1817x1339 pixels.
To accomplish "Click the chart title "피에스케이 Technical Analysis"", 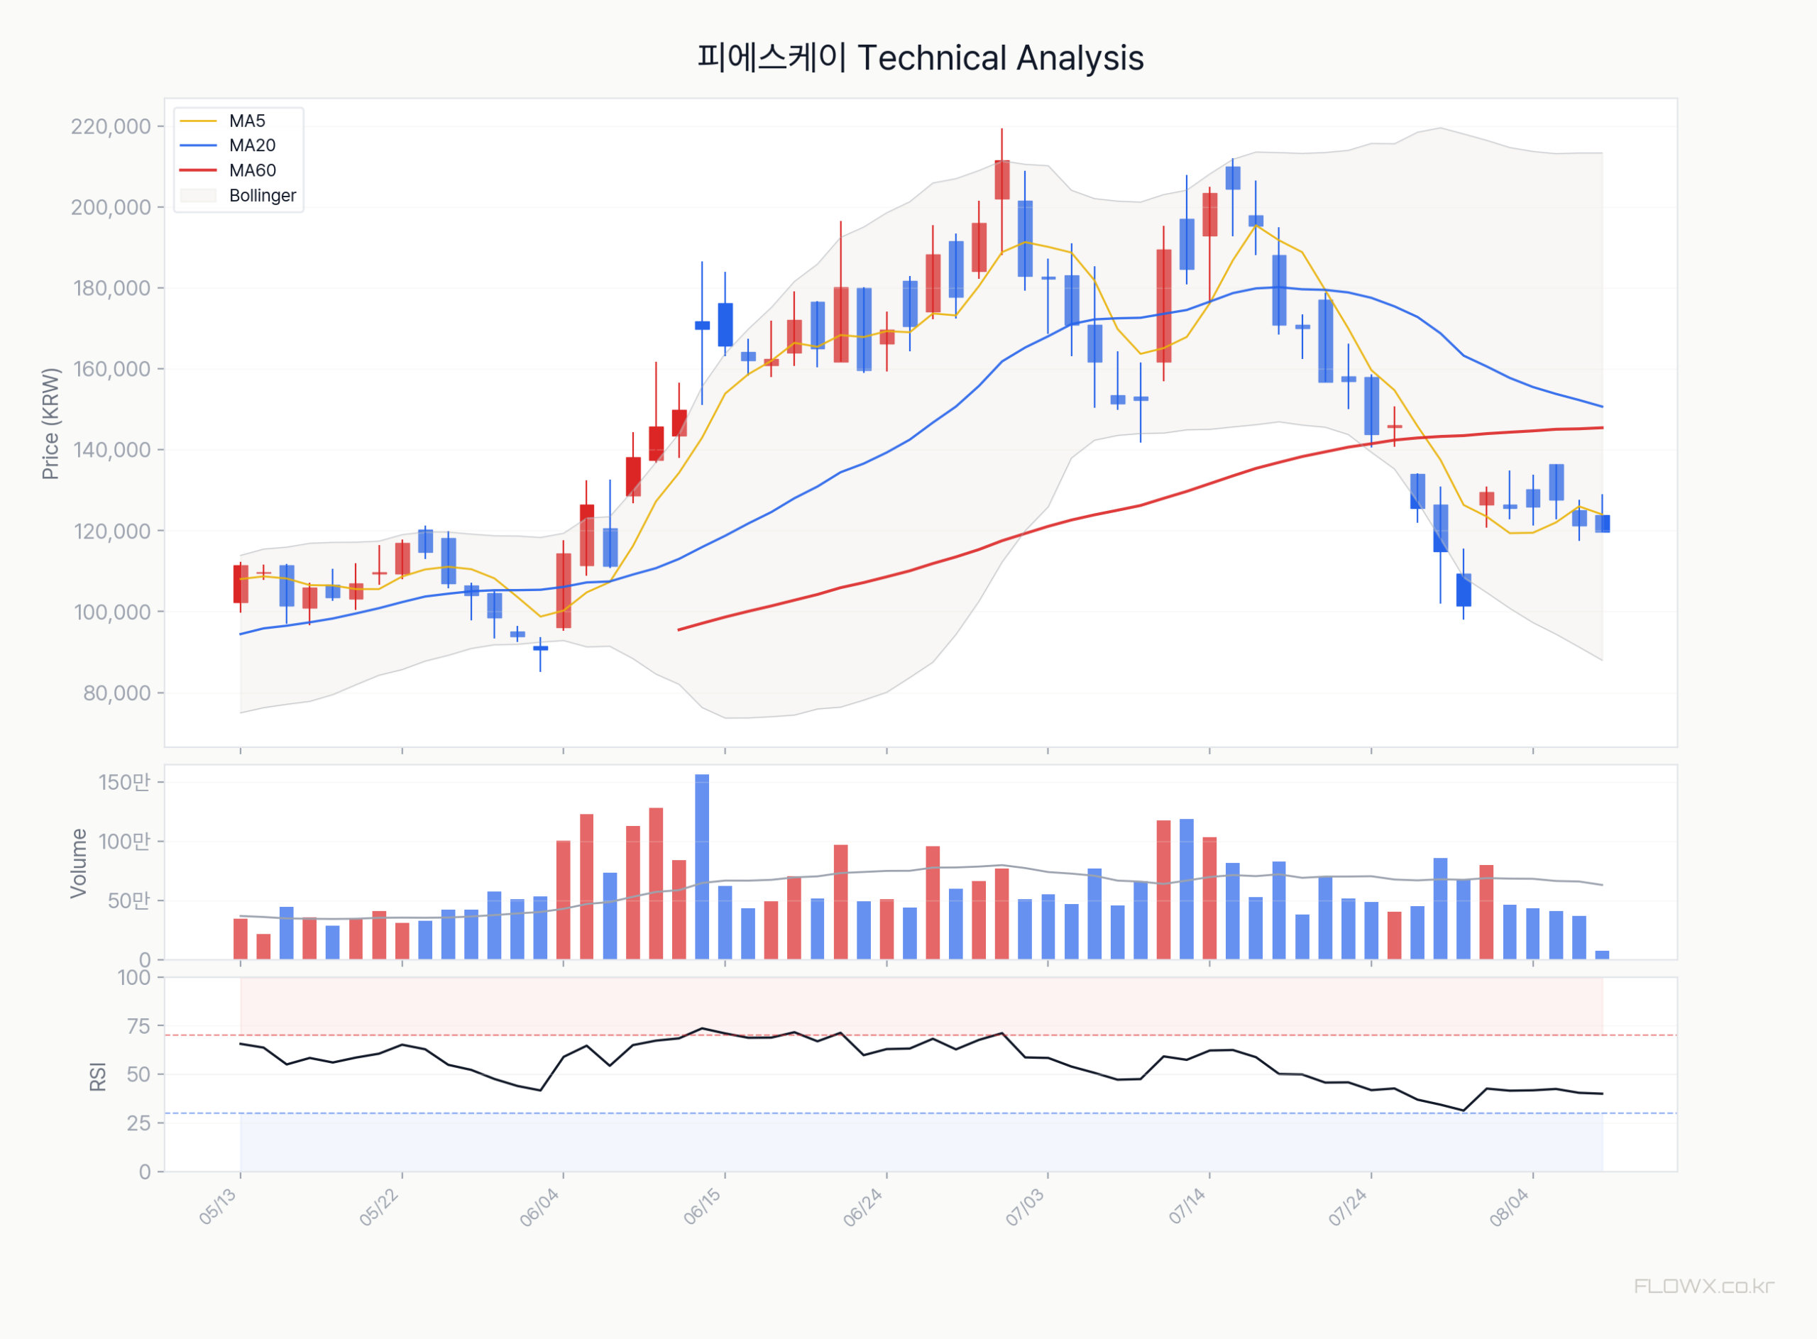I will [x=921, y=58].
